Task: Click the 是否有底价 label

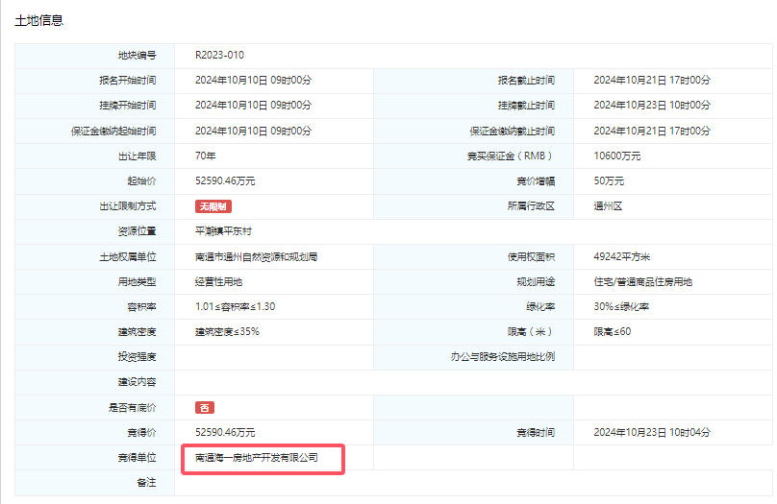Action: tap(133, 408)
